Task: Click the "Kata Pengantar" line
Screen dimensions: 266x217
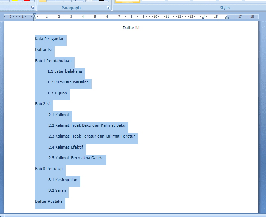Action: click(49, 39)
